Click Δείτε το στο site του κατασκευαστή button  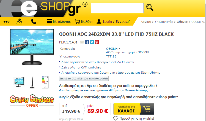pyautogui.click(x=84, y=78)
